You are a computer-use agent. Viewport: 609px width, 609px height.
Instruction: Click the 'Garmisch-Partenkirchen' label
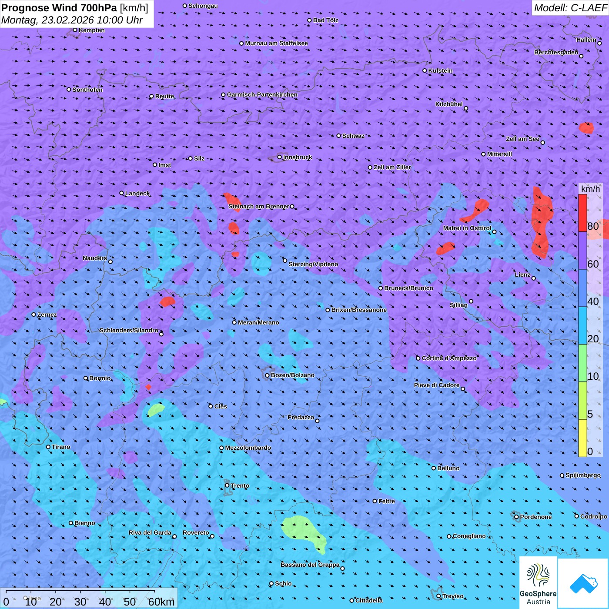click(262, 94)
